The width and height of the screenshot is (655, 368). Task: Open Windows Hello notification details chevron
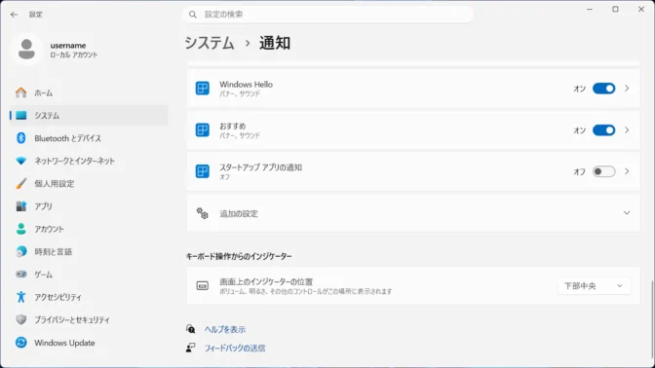pyautogui.click(x=627, y=89)
